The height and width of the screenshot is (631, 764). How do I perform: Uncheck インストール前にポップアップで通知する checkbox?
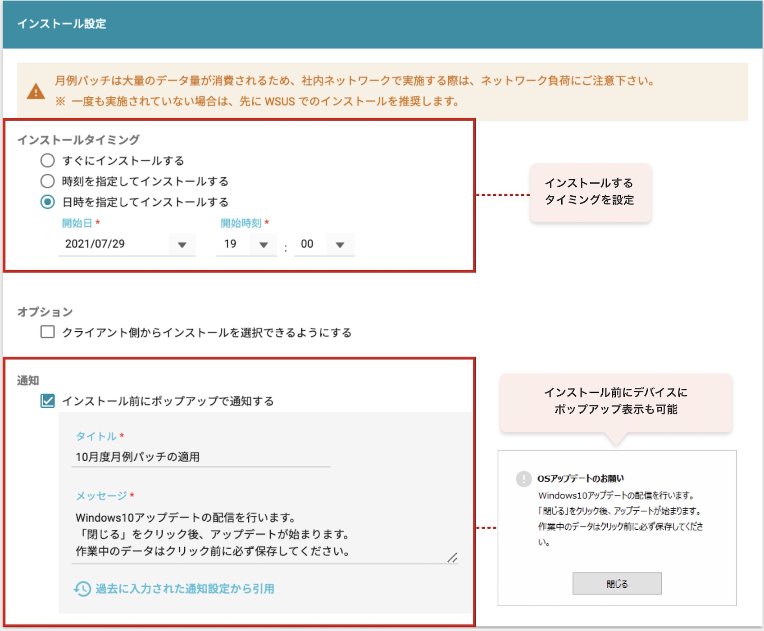47,401
